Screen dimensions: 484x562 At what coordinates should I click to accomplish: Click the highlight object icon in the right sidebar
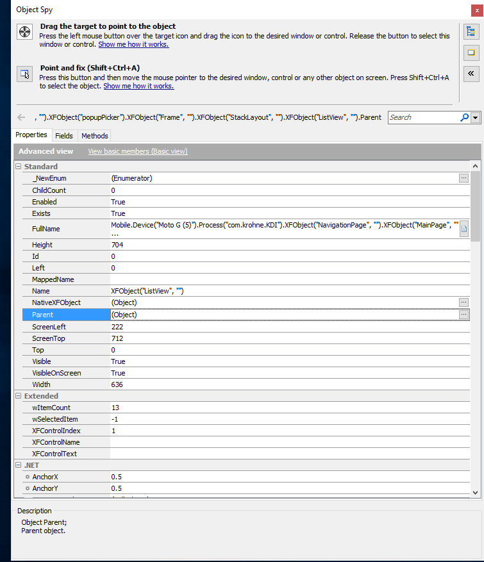click(x=471, y=52)
